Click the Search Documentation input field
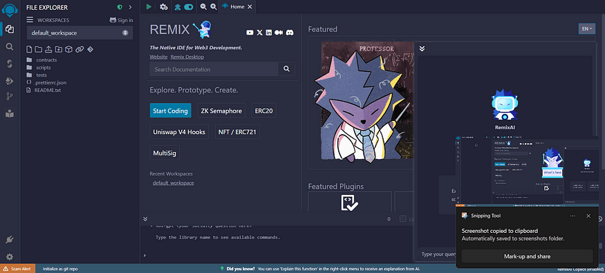Viewport: 605px width, 273px height. (214, 69)
